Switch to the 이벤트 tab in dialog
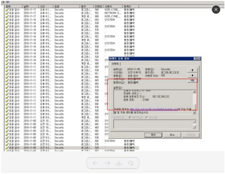 (115, 64)
